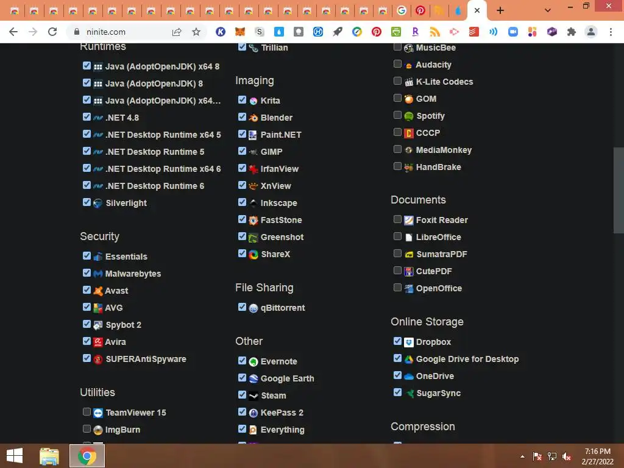Click the HandBrake icon
The height and width of the screenshot is (468, 624).
pyautogui.click(x=409, y=168)
